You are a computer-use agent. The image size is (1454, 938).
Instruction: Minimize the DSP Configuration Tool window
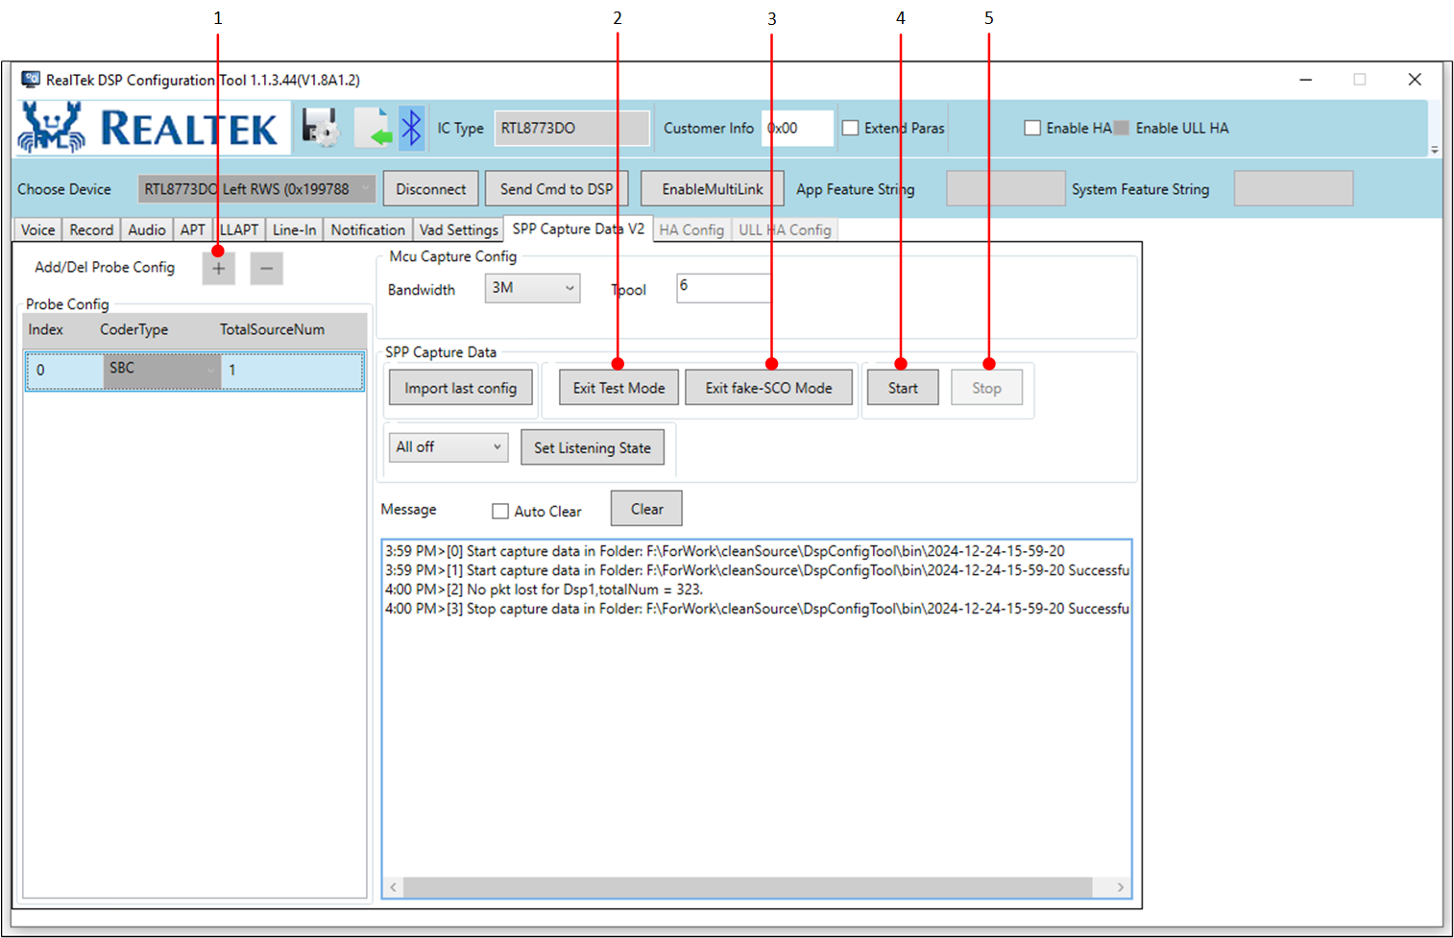(1306, 80)
